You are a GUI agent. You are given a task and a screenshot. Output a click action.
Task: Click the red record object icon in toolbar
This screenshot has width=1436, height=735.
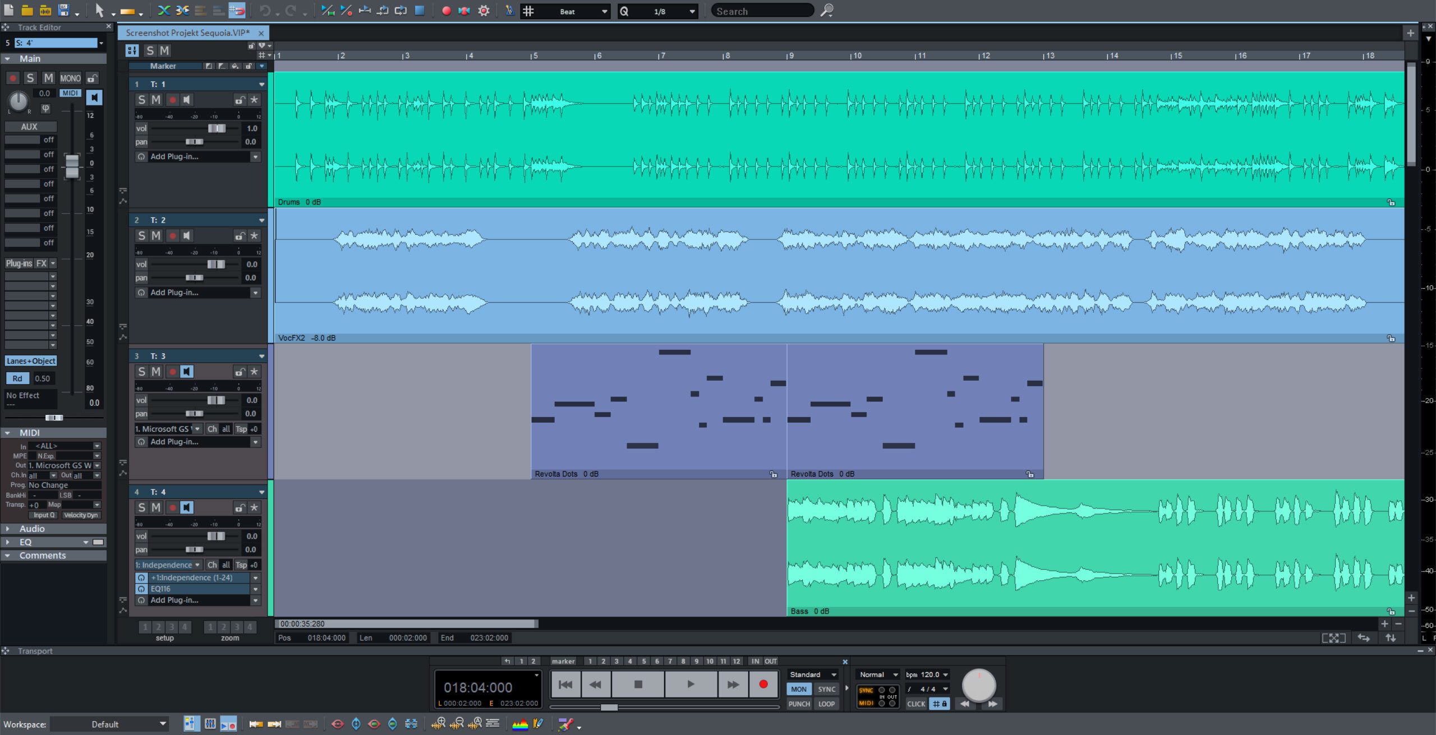pos(446,11)
